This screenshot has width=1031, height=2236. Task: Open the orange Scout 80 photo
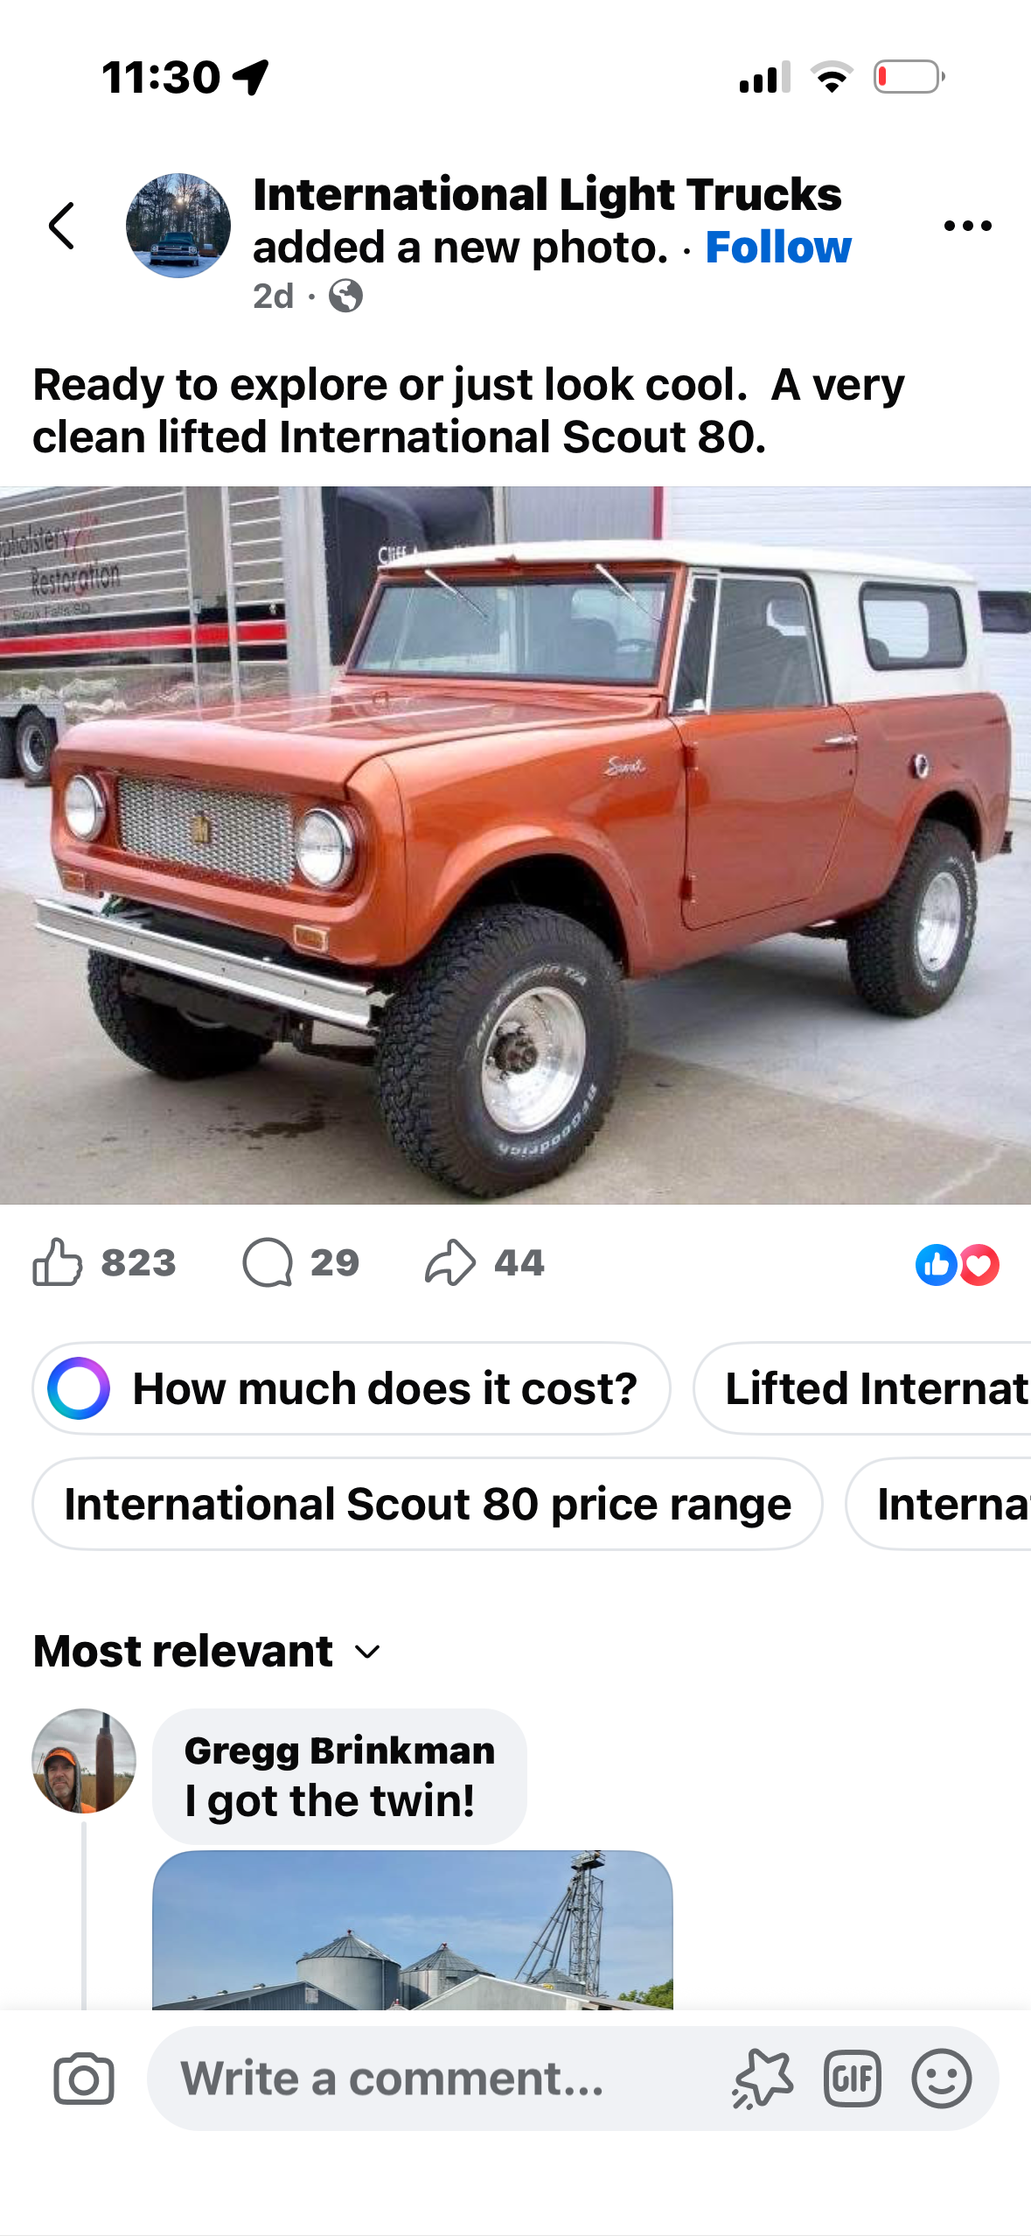click(x=515, y=845)
